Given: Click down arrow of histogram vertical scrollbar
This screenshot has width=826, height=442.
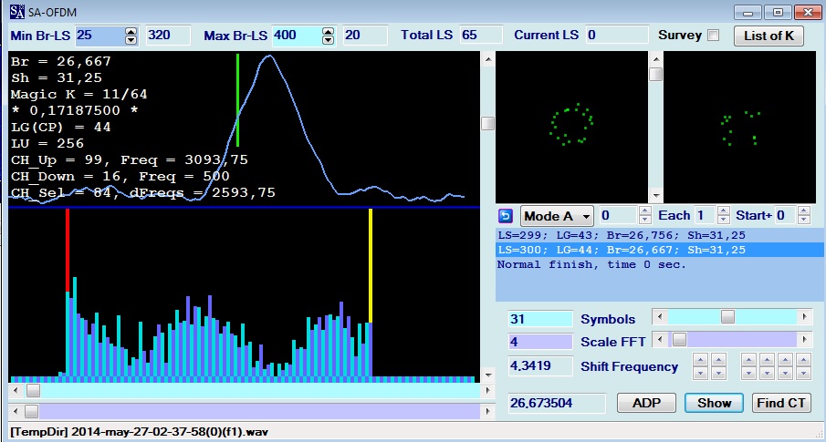Looking at the screenshot, I should (487, 375).
